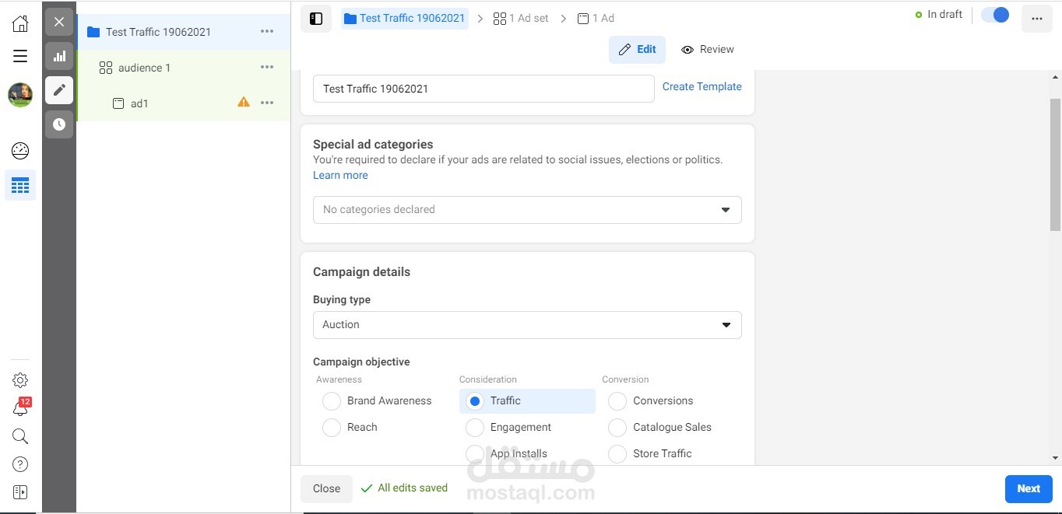The height and width of the screenshot is (514, 1062).
Task: Open the campaigns table grid icon
Action: [20, 185]
